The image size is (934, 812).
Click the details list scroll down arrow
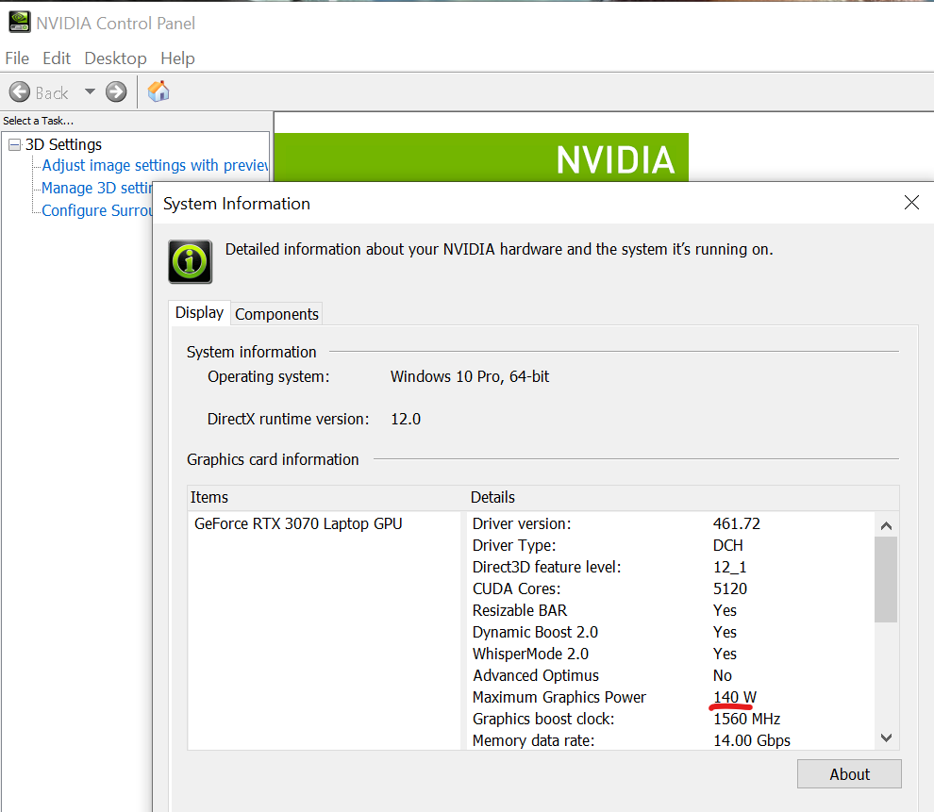[x=886, y=738]
